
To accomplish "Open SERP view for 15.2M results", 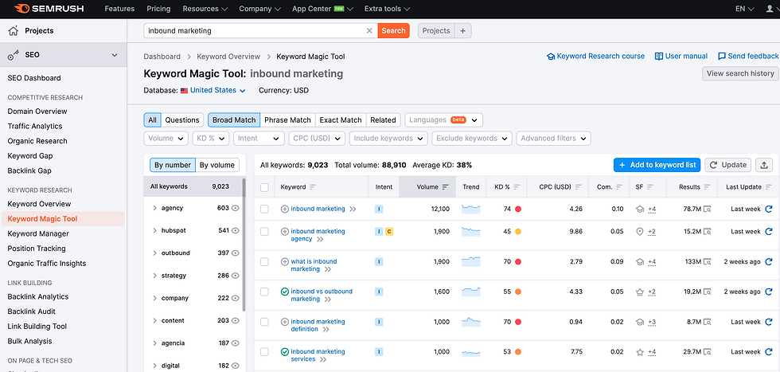I will (x=708, y=232).
